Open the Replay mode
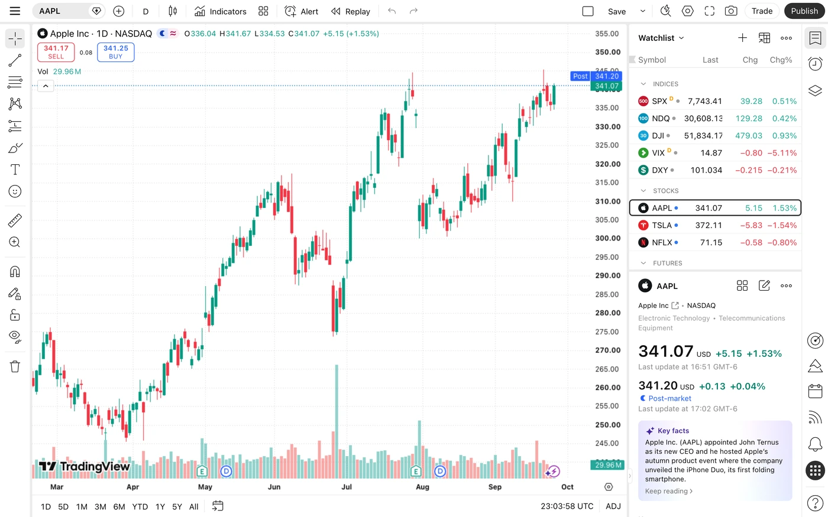The height and width of the screenshot is (517, 828). click(x=350, y=11)
